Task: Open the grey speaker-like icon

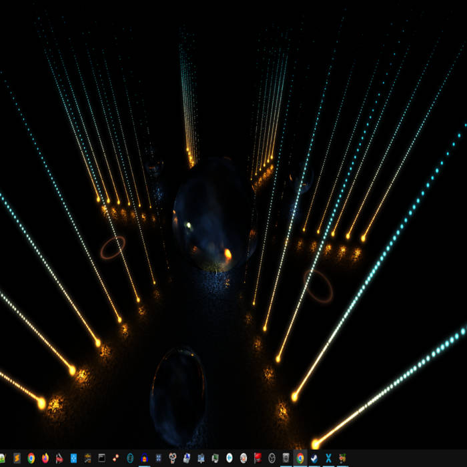Action: point(286,458)
